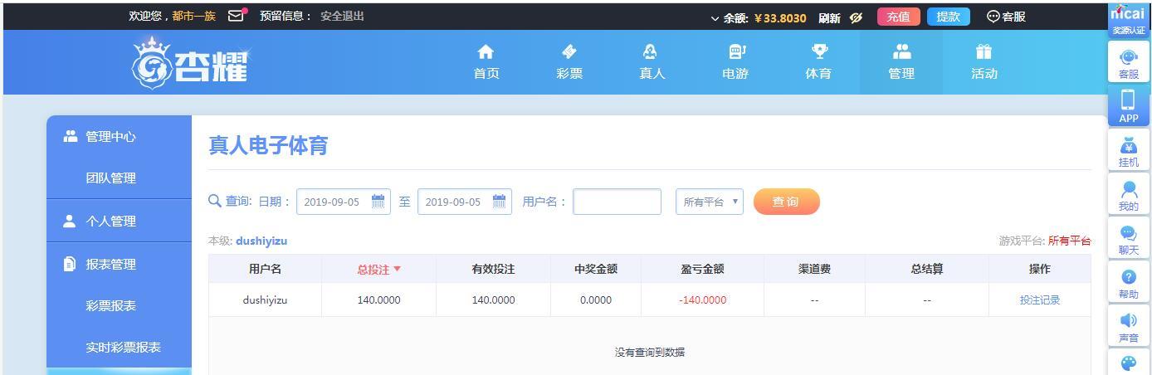
Task: Open right sidebar APP phone icon
Action: coord(1129,106)
